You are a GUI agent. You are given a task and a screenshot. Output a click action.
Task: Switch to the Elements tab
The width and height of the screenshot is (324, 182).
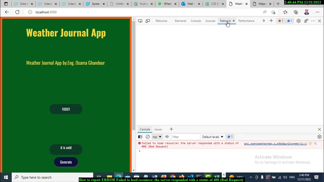tap(180, 21)
